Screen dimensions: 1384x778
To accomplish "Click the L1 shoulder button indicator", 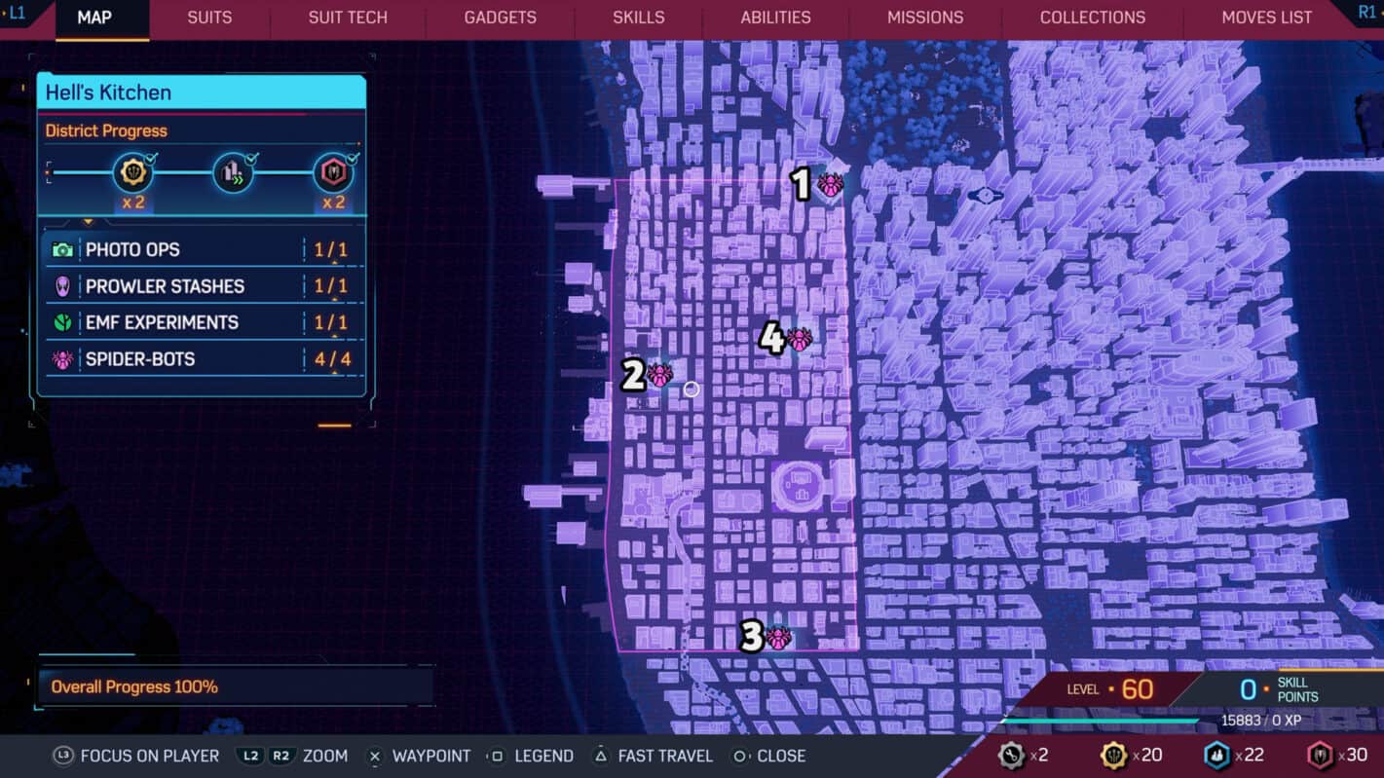I will tap(17, 13).
